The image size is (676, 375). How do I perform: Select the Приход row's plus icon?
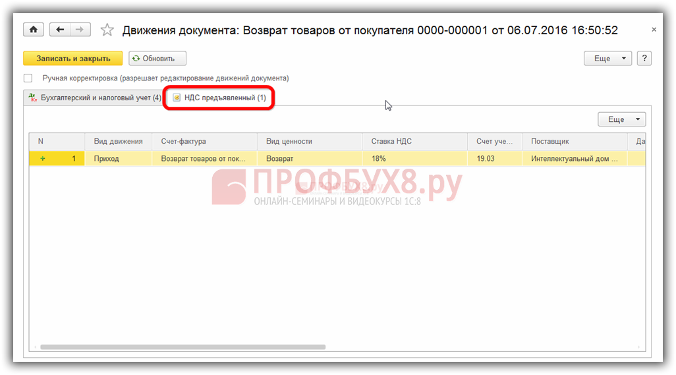coord(43,159)
